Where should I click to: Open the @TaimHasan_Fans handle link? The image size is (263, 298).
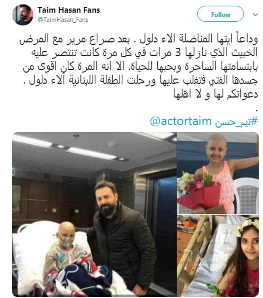pos(63,20)
